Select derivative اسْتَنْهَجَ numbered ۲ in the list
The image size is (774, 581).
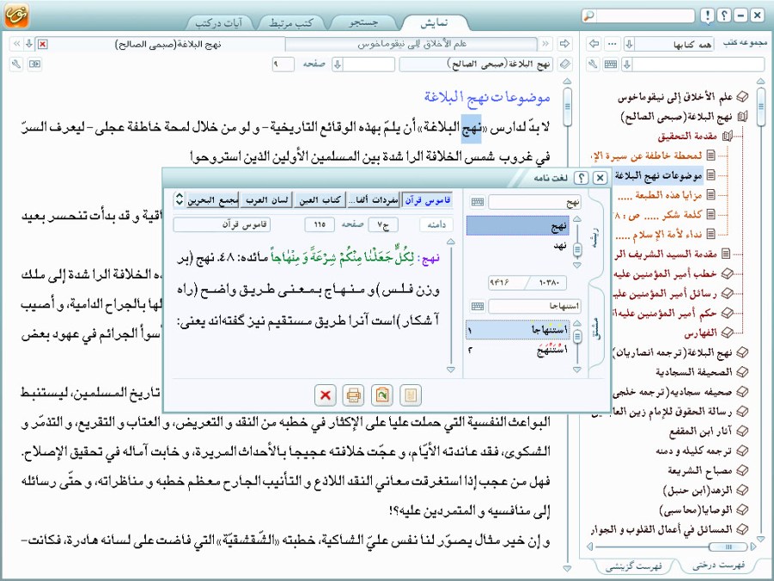click(518, 350)
